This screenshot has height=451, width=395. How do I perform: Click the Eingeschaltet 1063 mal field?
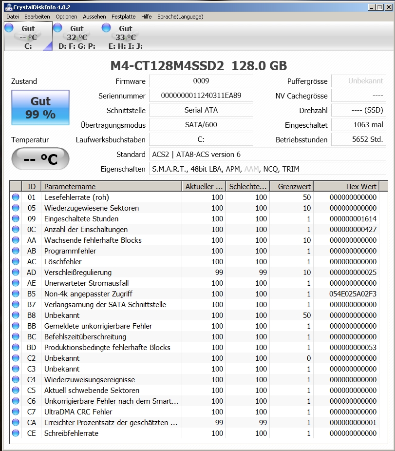(358, 125)
